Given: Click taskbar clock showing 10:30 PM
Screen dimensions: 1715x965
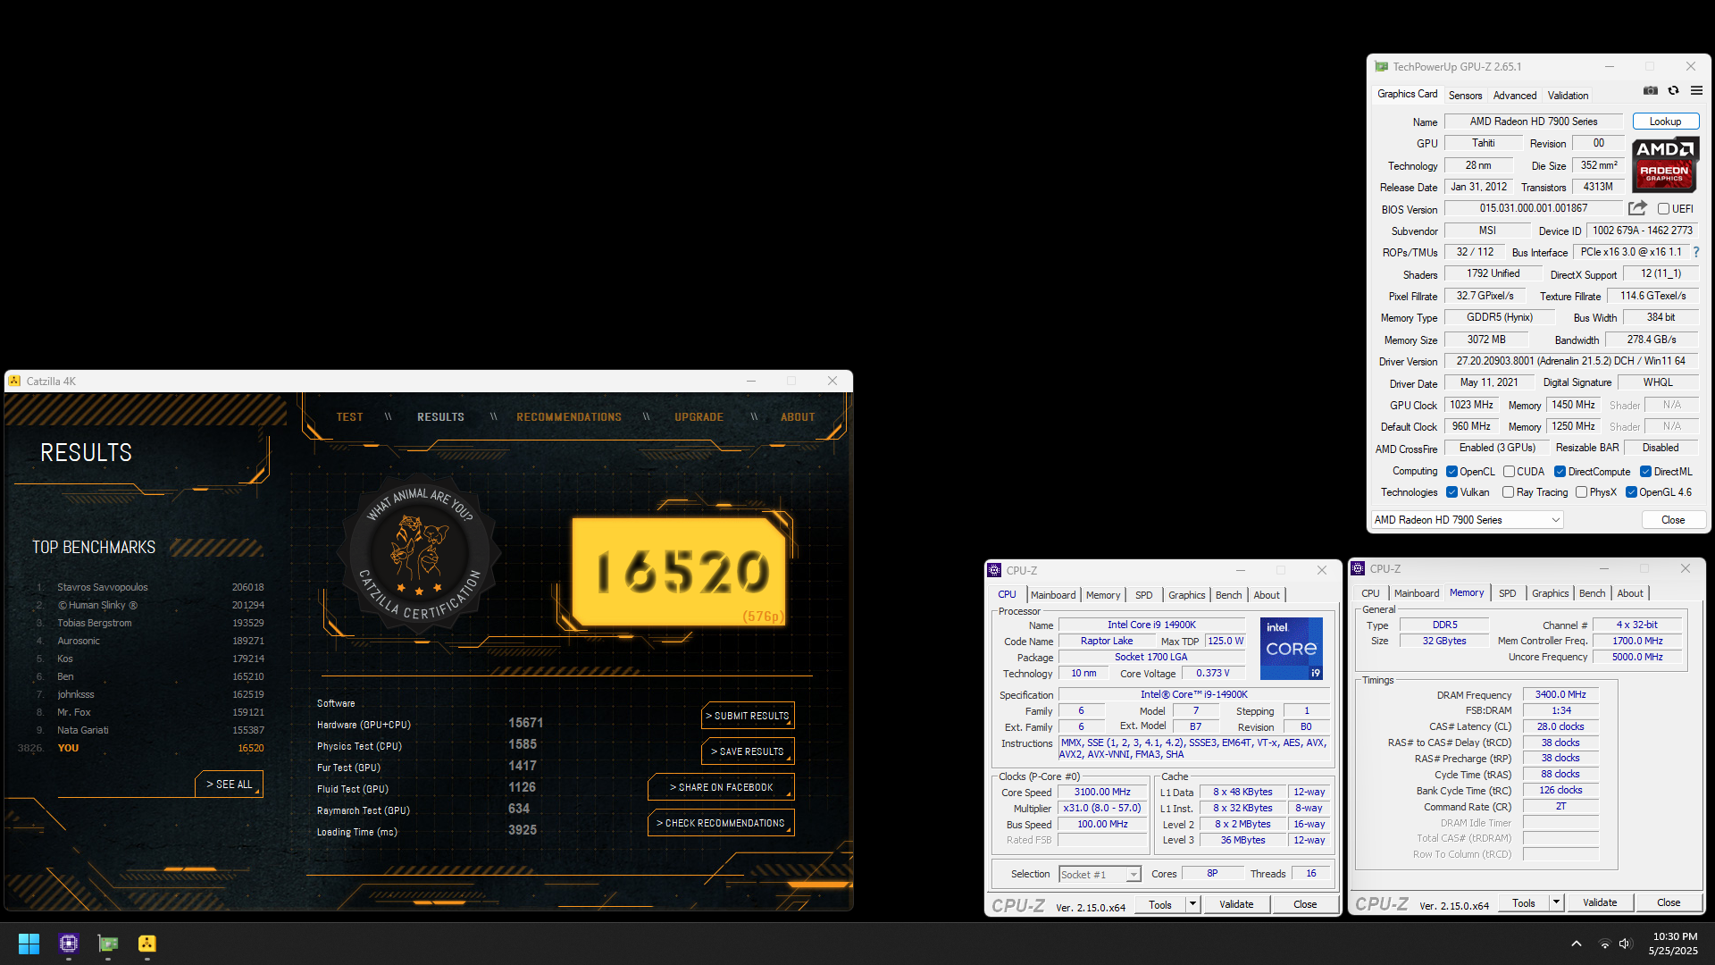Looking at the screenshot, I should 1674,944.
